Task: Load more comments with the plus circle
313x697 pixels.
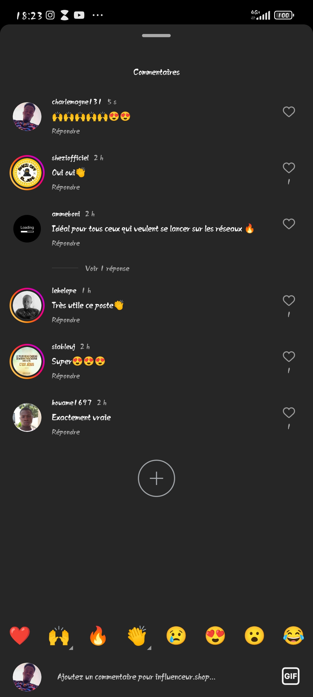Action: [x=156, y=478]
